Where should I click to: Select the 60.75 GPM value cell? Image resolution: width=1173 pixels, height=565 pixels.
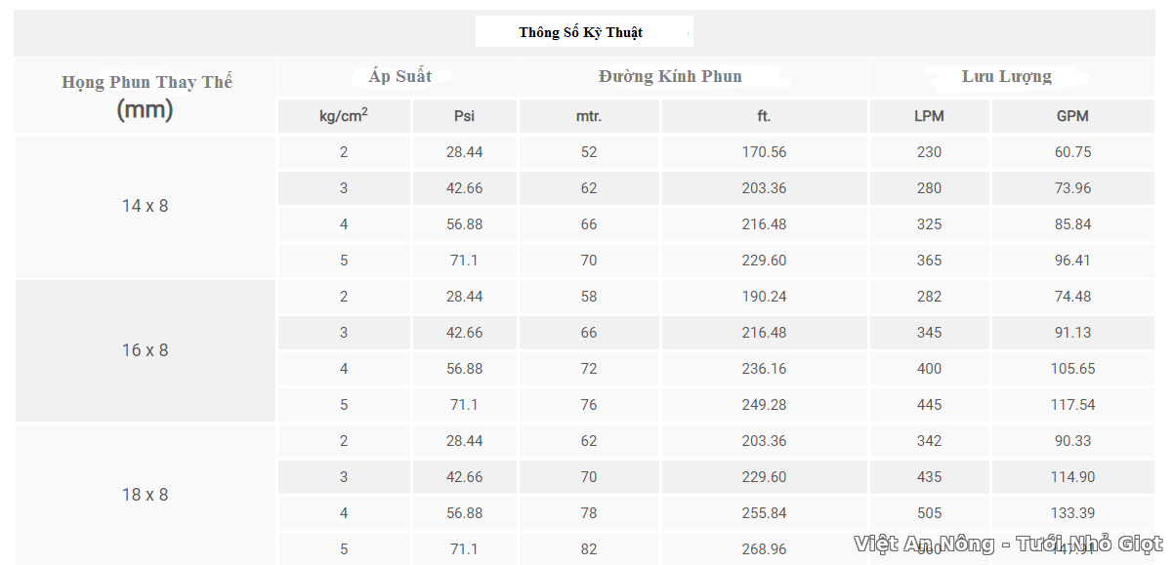pos(1073,152)
